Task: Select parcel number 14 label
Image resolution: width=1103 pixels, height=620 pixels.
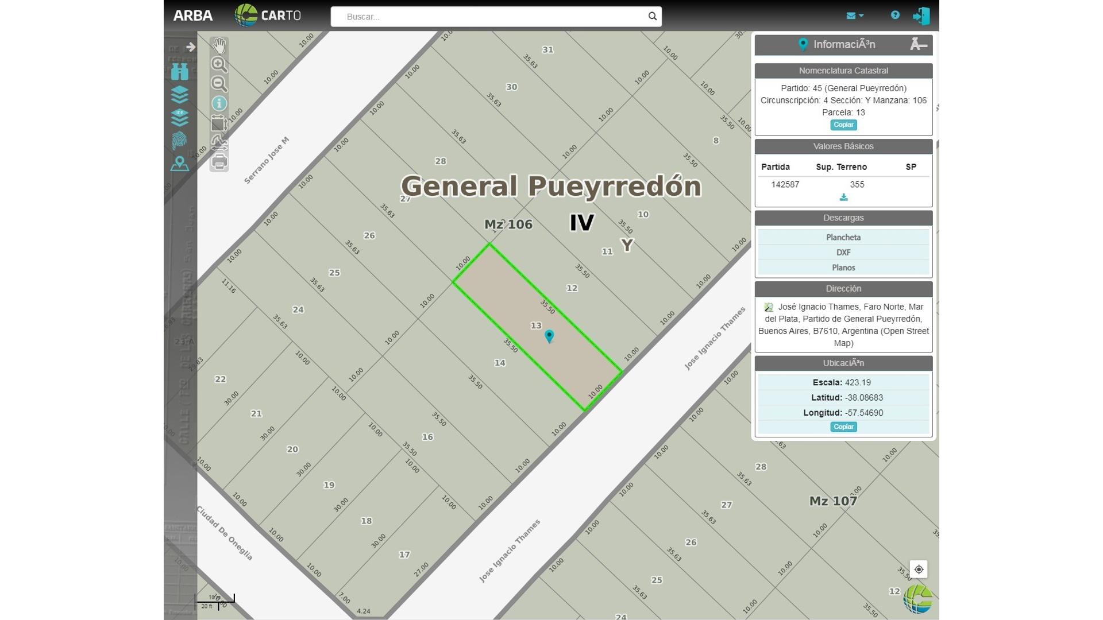Action: pyautogui.click(x=500, y=363)
